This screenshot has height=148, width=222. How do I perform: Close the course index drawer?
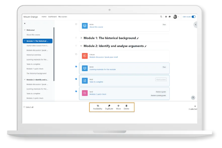(x=25, y=23)
